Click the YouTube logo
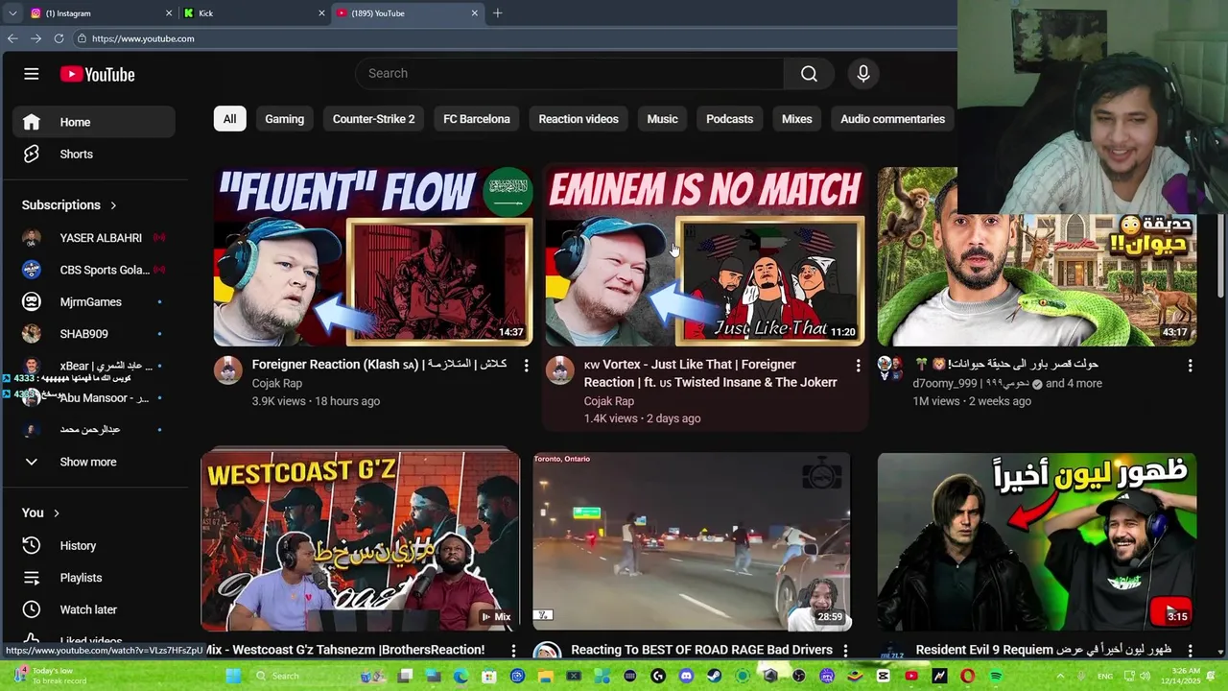The width and height of the screenshot is (1228, 691). [x=97, y=74]
